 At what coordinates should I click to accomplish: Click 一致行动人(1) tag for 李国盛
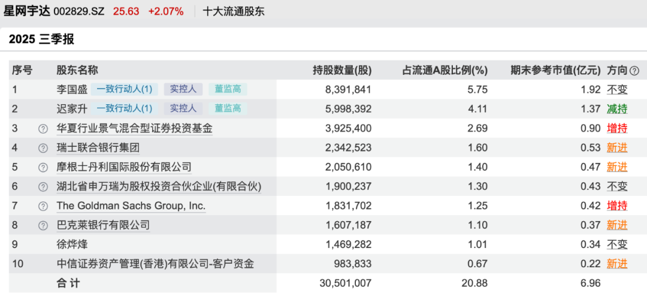[125, 89]
